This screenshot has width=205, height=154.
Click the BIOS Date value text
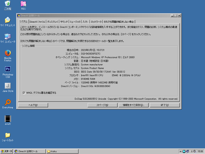click(103, 72)
